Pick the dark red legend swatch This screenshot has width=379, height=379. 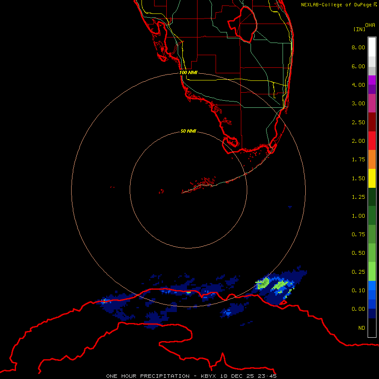click(372, 122)
